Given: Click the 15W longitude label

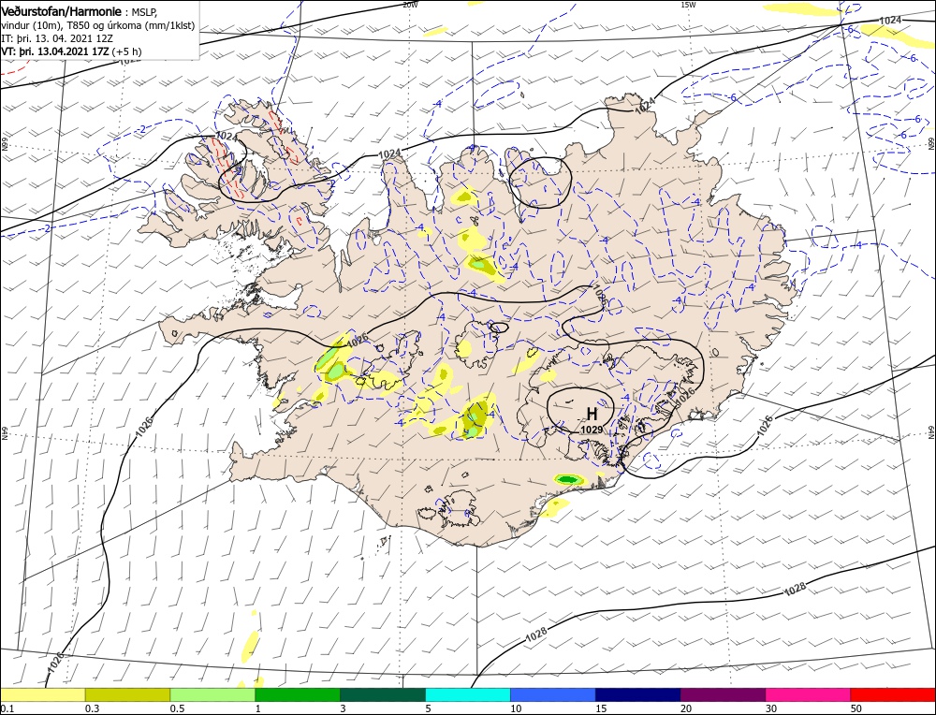Looking at the screenshot, I should coord(688,4).
